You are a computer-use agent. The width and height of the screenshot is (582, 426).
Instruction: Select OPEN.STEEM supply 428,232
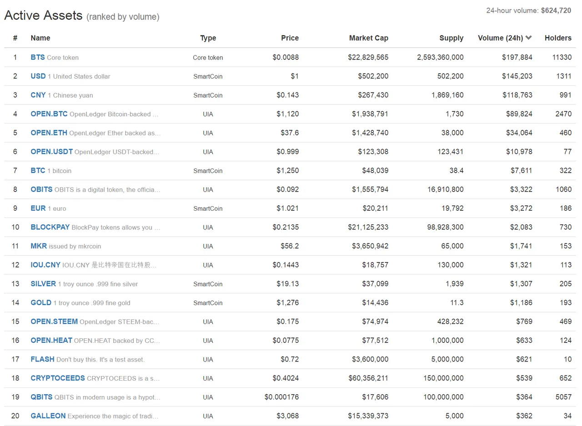click(451, 322)
